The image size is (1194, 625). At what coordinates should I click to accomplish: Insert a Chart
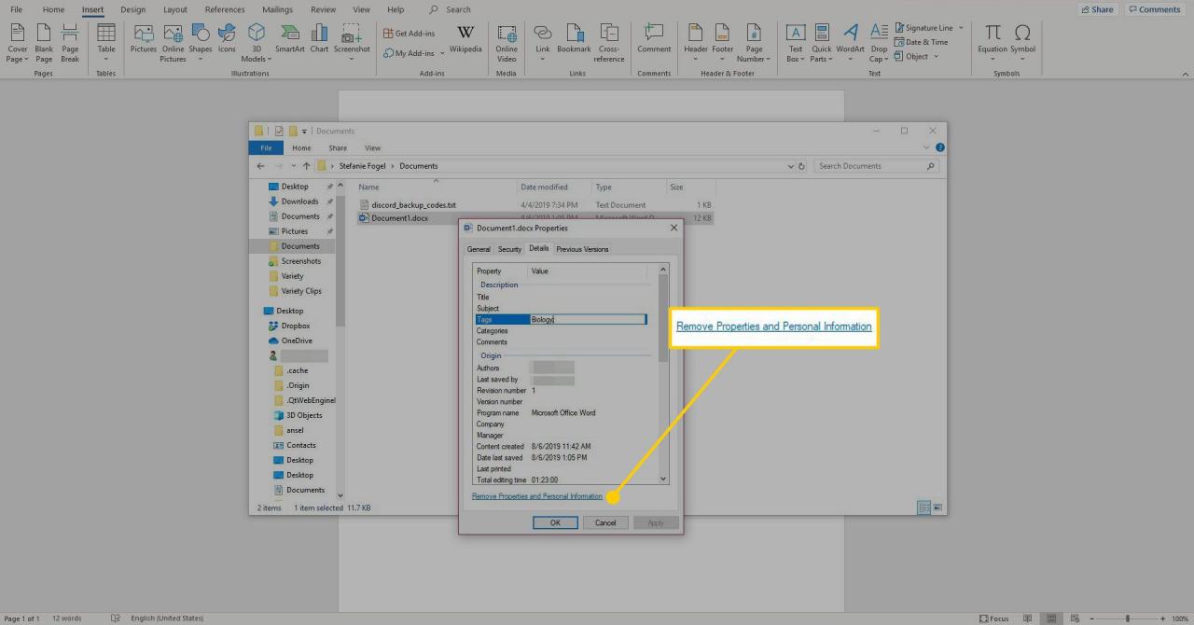[319, 38]
